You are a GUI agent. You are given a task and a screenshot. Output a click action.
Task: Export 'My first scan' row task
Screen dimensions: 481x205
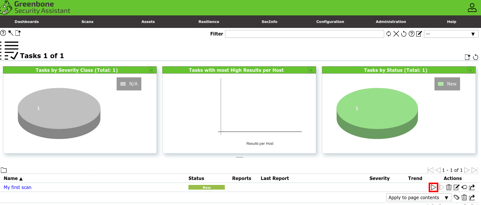click(472, 187)
